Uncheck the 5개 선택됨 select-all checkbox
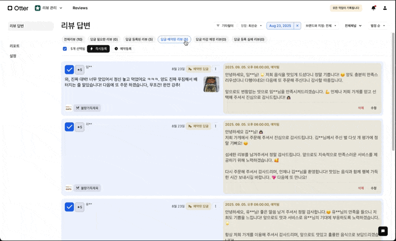The height and width of the screenshot is (241, 396). [x=65, y=48]
